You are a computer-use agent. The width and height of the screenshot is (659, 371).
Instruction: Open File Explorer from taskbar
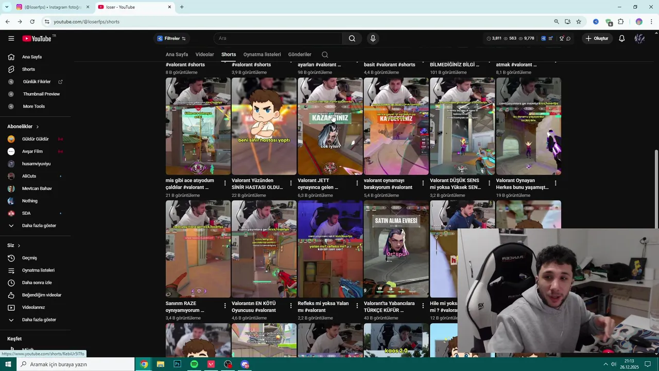pos(161,364)
